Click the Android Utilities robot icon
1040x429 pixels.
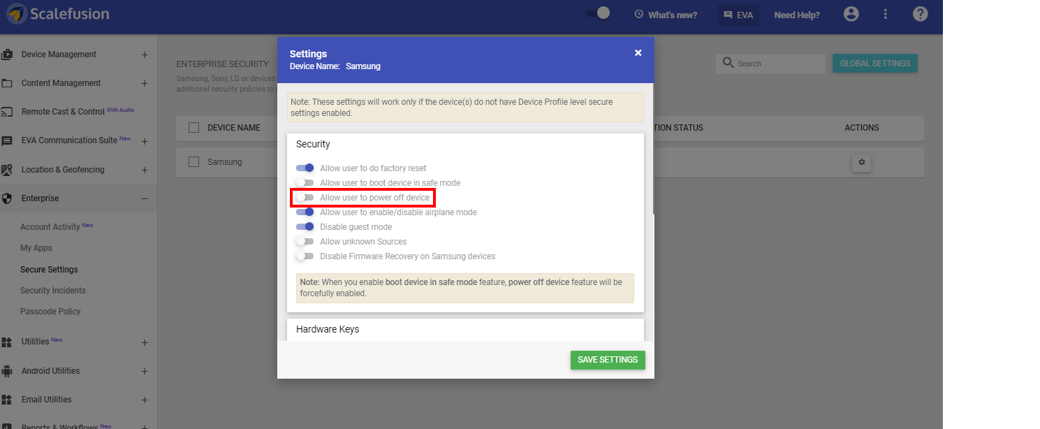click(x=7, y=371)
